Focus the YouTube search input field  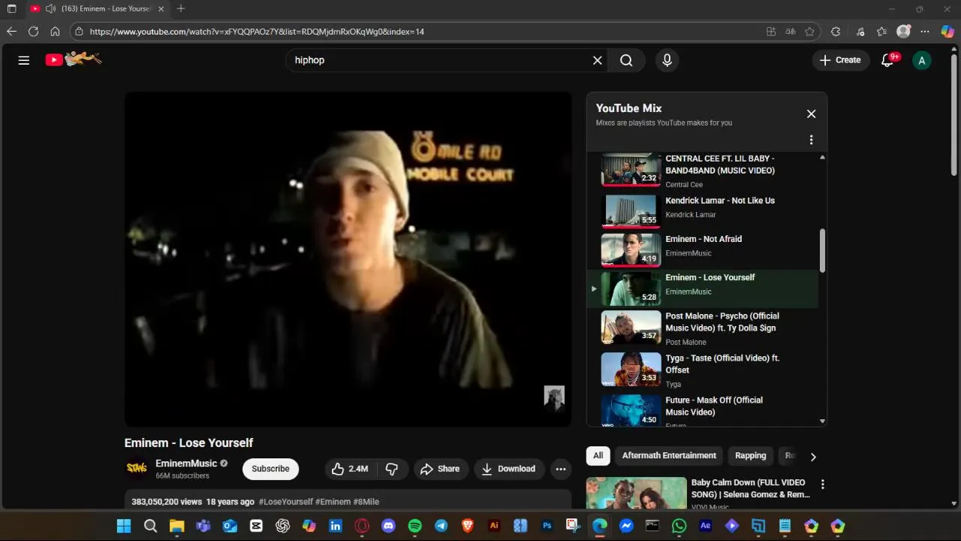click(x=439, y=60)
